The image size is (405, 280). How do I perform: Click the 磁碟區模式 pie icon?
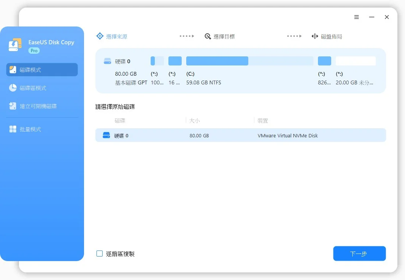coord(12,88)
